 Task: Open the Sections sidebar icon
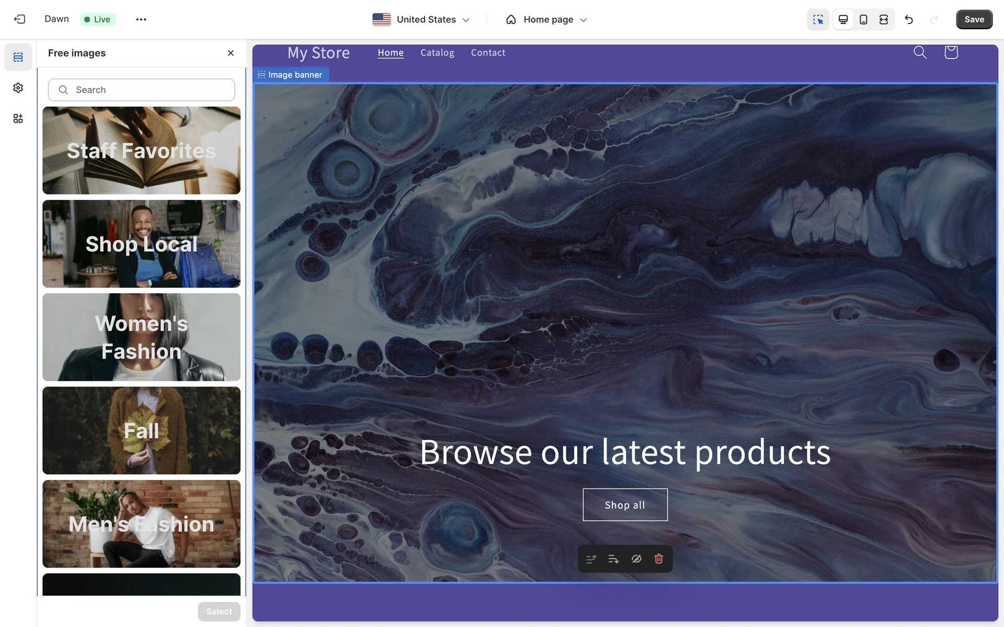[18, 57]
